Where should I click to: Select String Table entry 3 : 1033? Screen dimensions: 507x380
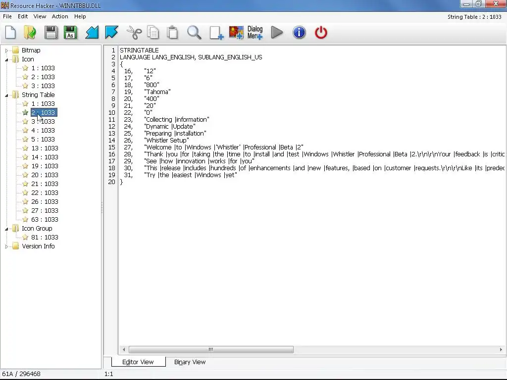click(43, 122)
